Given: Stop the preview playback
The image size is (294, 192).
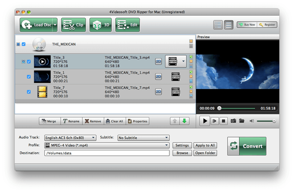Looking at the screenshot, I should pyautogui.click(x=223, y=121).
